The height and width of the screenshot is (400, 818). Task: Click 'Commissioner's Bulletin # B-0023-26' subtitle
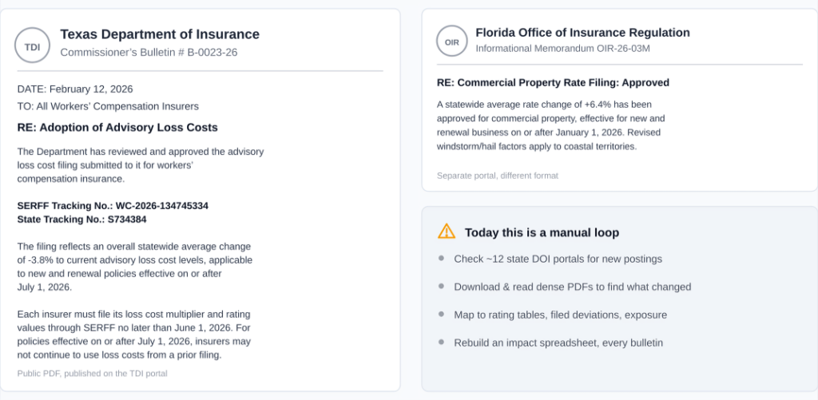149,52
